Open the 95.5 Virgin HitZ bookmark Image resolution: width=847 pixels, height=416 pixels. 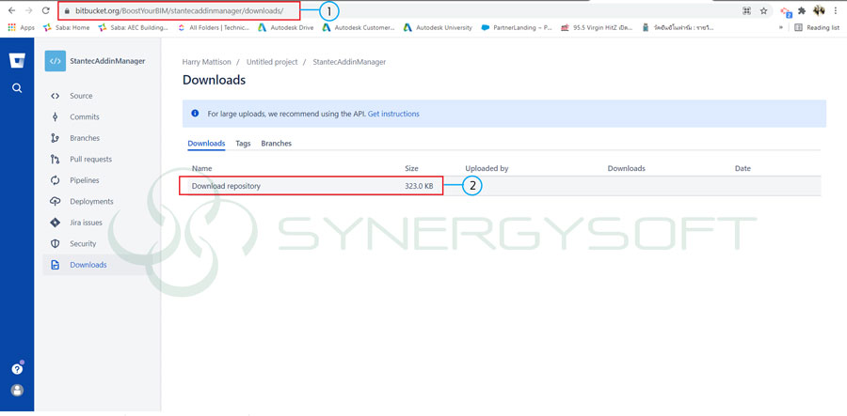[597, 27]
